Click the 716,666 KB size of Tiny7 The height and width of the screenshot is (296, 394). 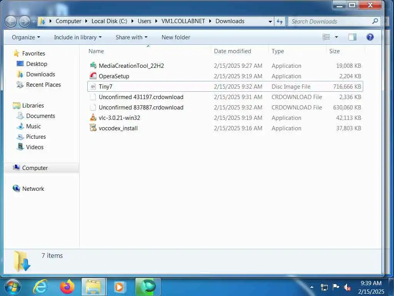[x=347, y=87]
